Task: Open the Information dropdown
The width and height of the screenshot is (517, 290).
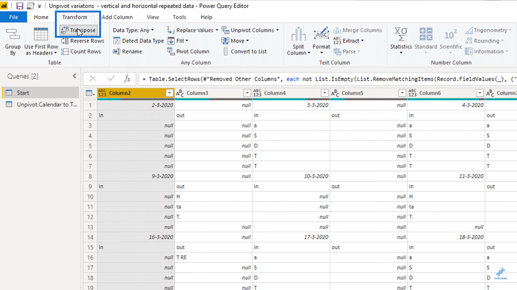Action: pyautogui.click(x=487, y=51)
